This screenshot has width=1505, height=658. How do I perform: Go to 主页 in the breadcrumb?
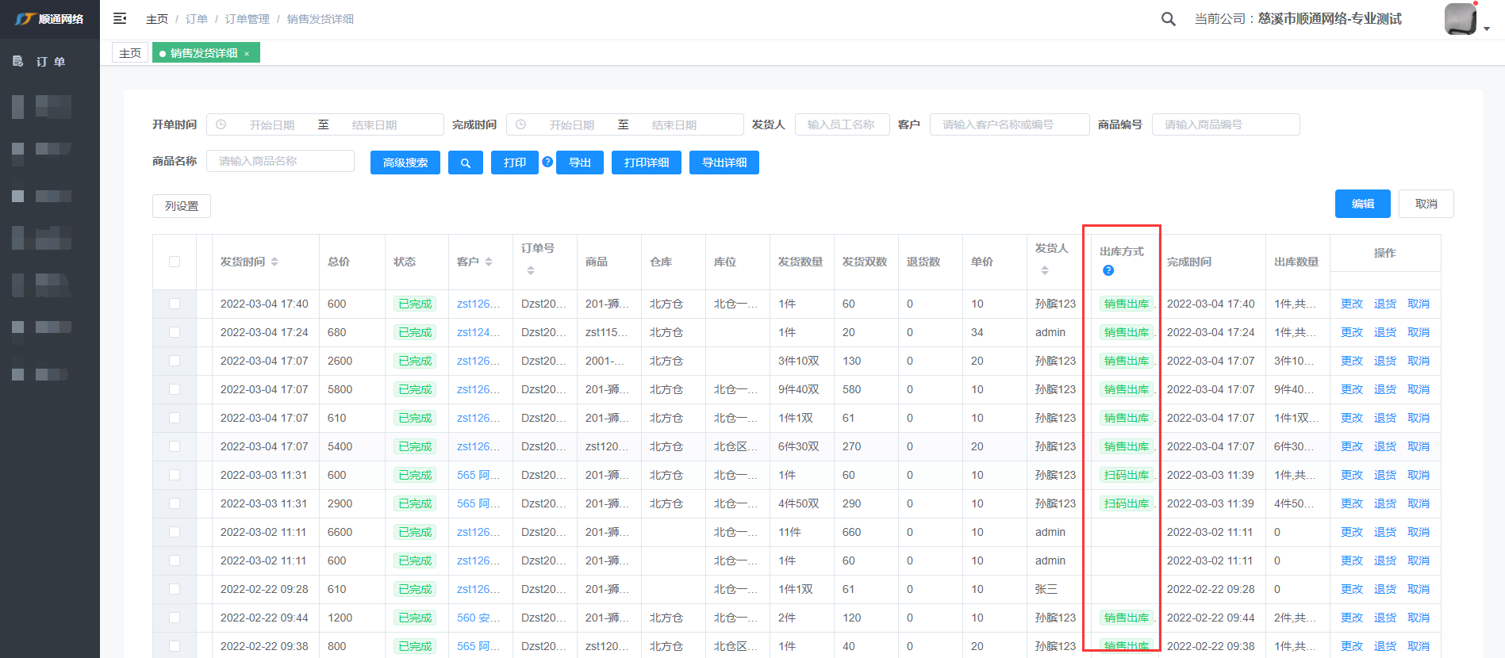157,19
